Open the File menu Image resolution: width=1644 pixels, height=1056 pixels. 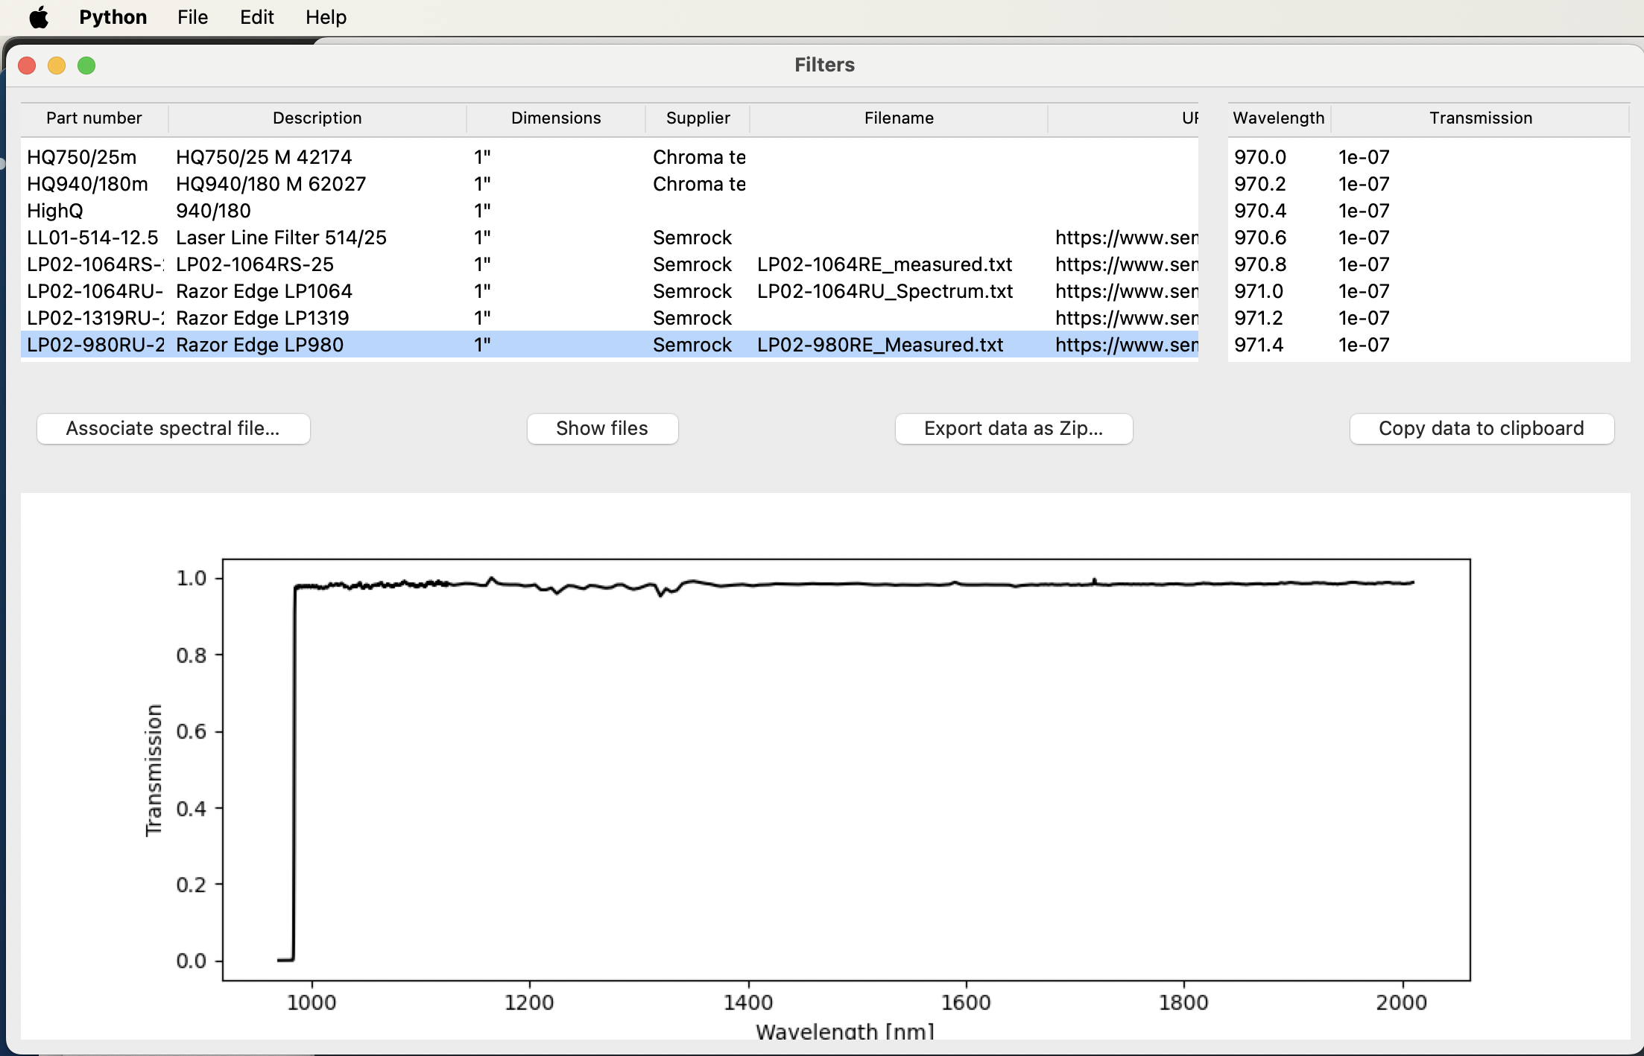[192, 16]
